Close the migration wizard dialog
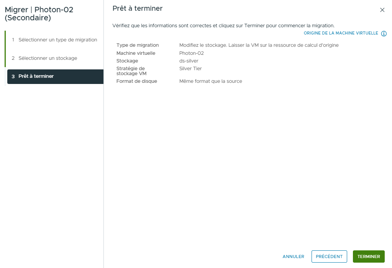392x268 pixels. pos(382,10)
